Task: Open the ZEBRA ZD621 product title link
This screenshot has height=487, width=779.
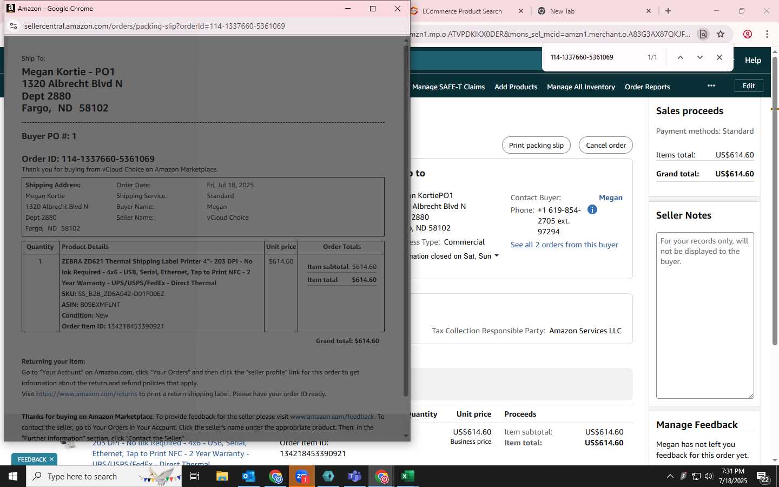Action: tap(170, 453)
